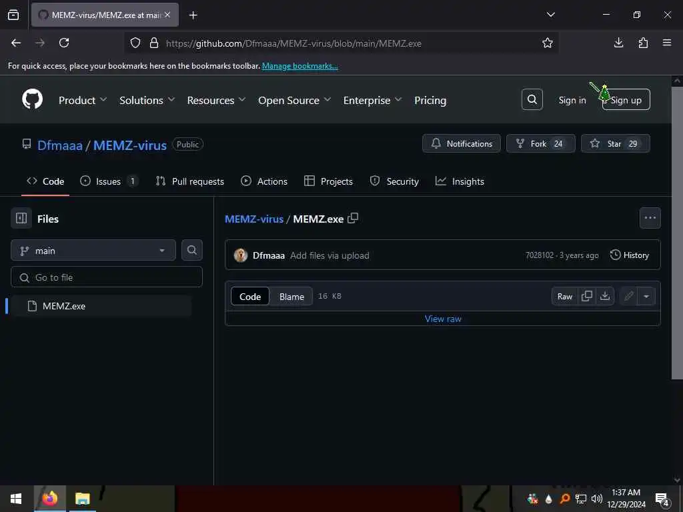Image resolution: width=683 pixels, height=512 pixels.
Task: Click Sign in
Action: pos(572,100)
